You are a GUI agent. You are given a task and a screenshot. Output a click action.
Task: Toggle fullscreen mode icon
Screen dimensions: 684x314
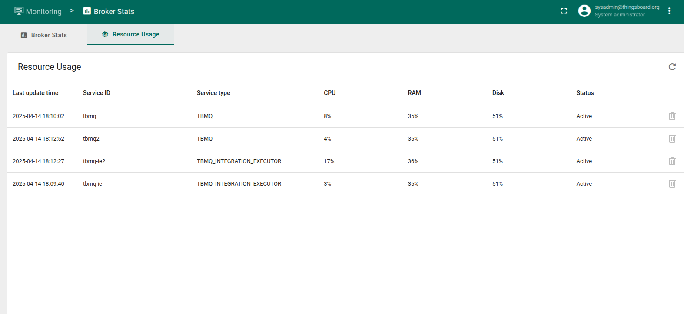(x=564, y=11)
